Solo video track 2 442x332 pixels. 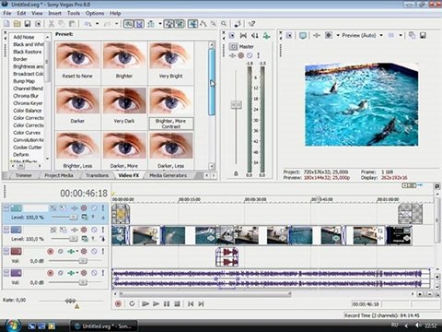pos(103,230)
